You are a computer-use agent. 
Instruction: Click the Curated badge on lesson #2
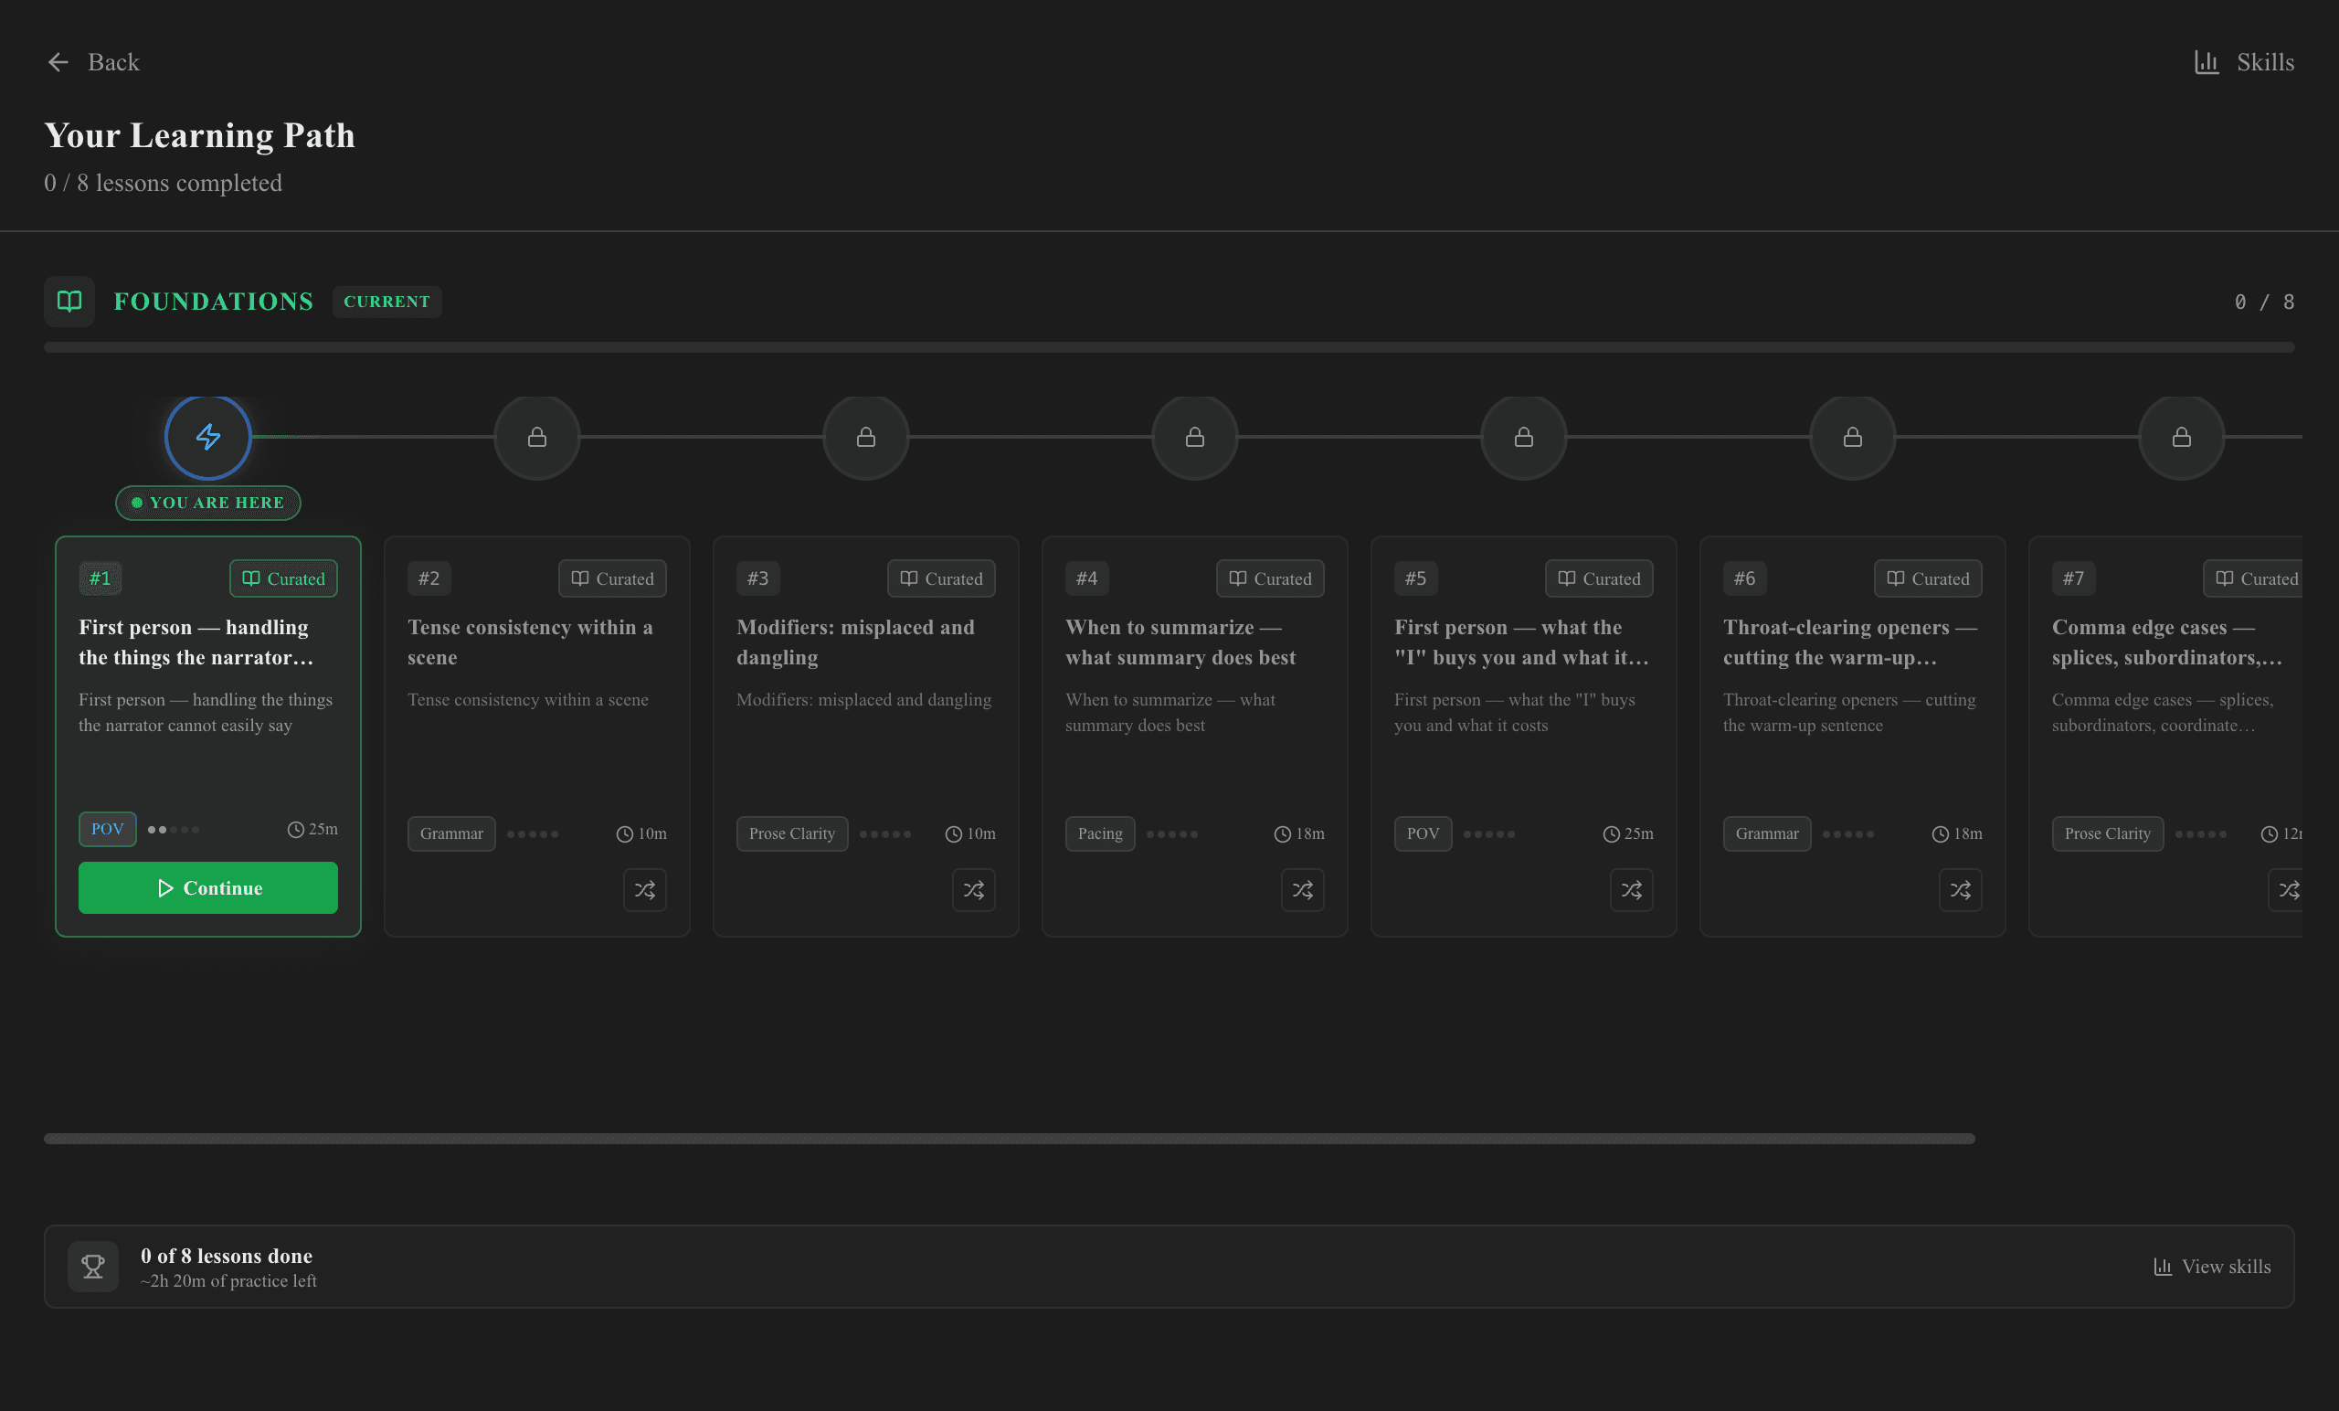(x=612, y=578)
